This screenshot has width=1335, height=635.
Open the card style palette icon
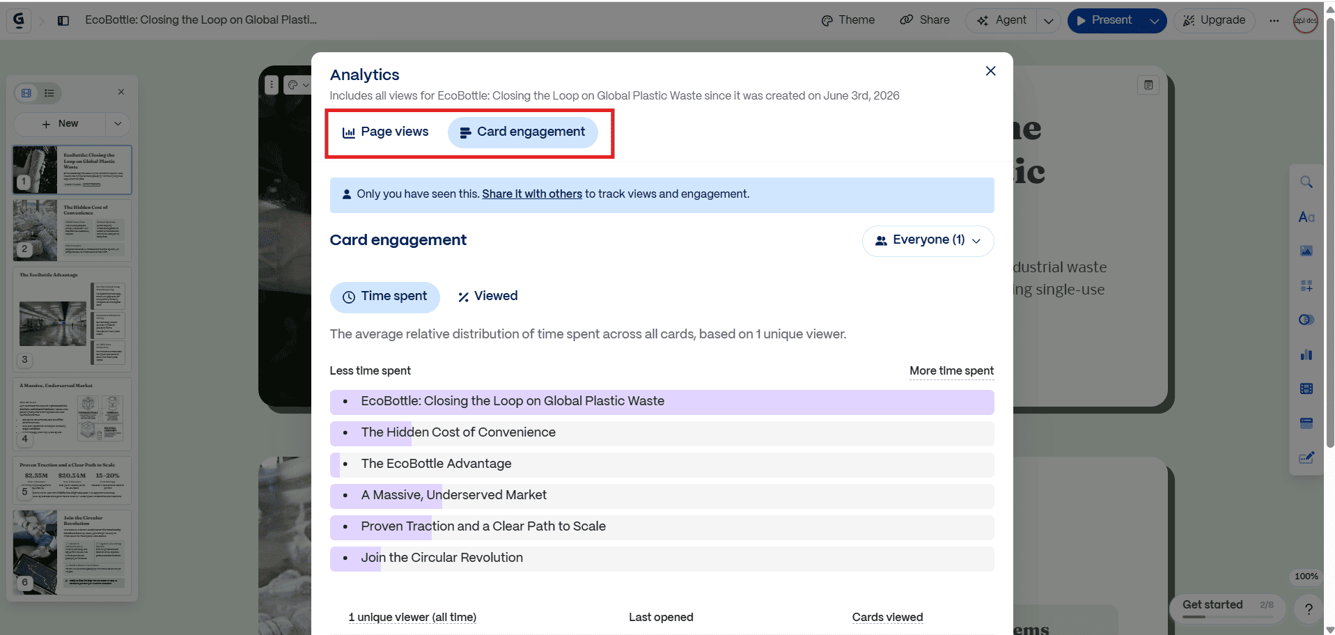point(297,85)
